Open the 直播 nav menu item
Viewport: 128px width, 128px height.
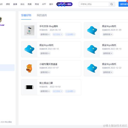point(15,4)
